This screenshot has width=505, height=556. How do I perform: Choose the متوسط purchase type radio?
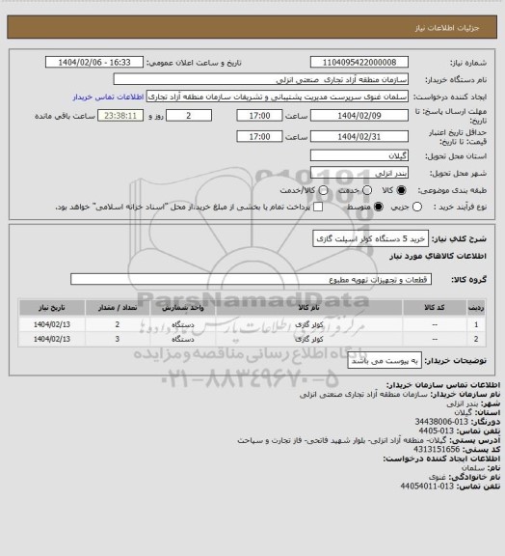tap(379, 207)
